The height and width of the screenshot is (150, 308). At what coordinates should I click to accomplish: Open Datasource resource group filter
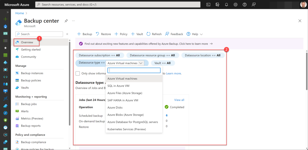(x=153, y=55)
